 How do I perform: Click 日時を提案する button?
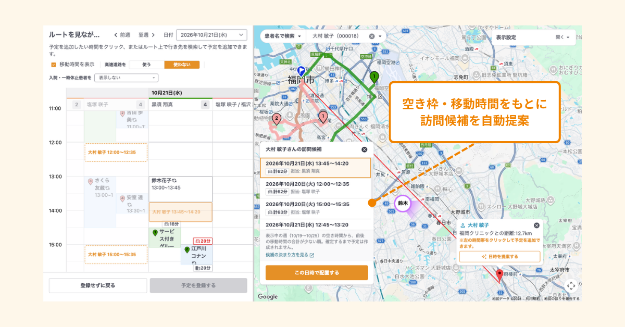499,257
